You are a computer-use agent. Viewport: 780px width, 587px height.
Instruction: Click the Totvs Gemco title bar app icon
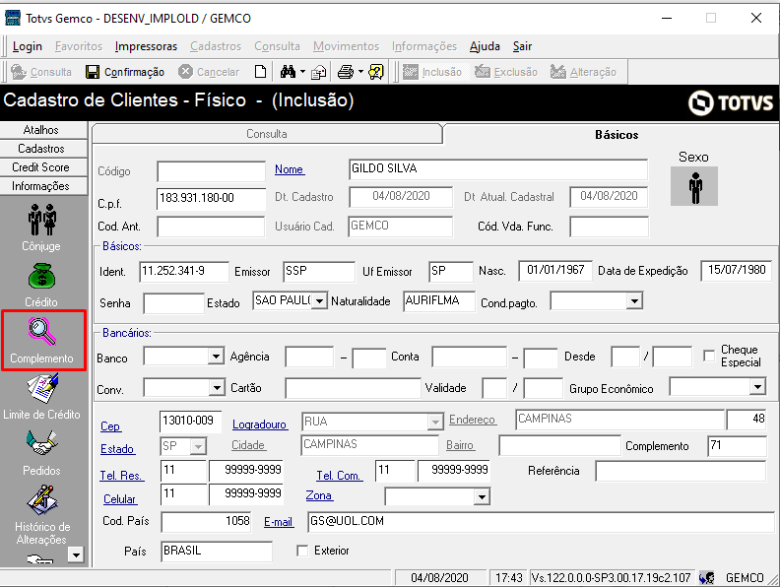click(x=13, y=18)
